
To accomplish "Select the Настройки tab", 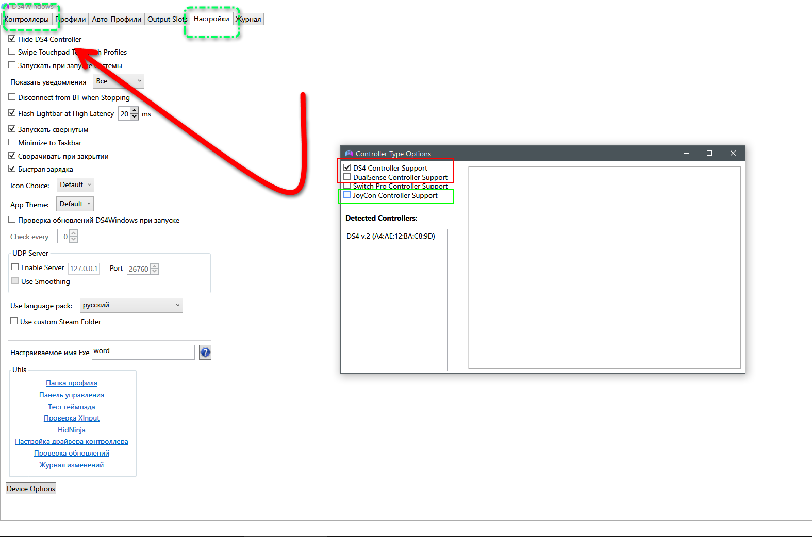I will [211, 19].
